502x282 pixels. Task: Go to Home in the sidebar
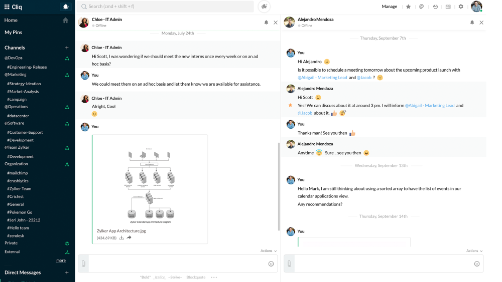[x=11, y=20]
